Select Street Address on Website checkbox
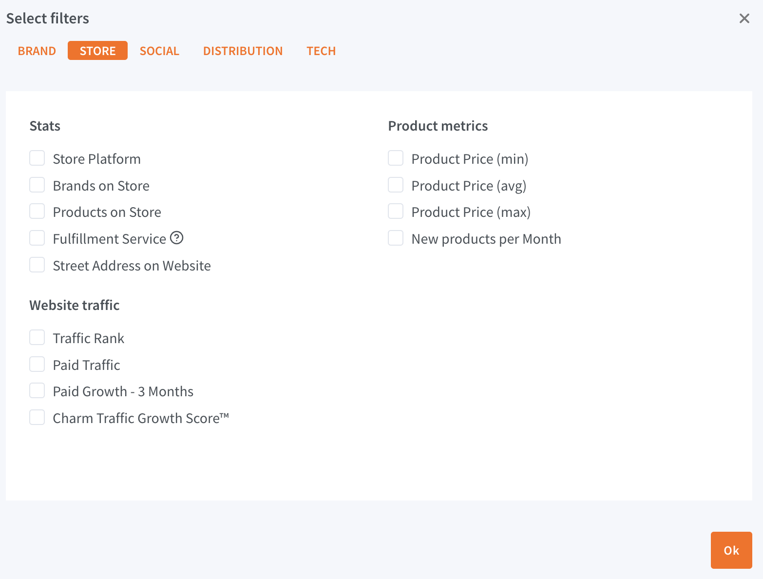The height and width of the screenshot is (579, 763). point(37,265)
